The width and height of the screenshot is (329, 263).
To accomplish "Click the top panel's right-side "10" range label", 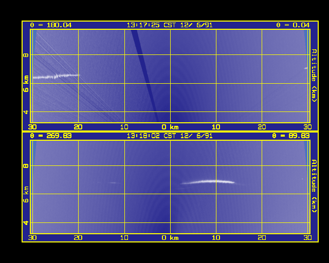I will pyautogui.click(x=216, y=127).
